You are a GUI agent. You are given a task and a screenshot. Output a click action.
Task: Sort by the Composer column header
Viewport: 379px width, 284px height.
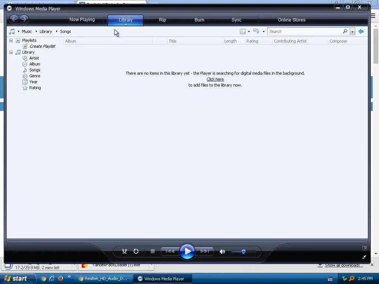(348, 41)
